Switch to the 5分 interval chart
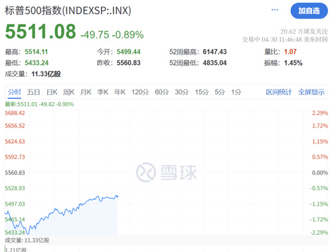The width and height of the screenshot is (332, 252). click(220, 92)
